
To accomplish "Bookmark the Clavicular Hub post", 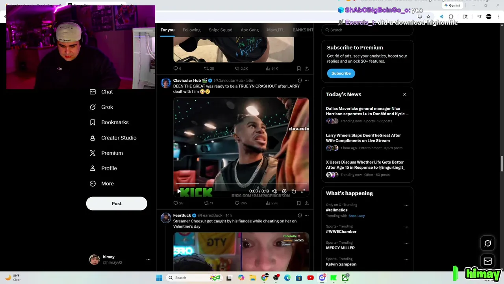I will pos(299,203).
